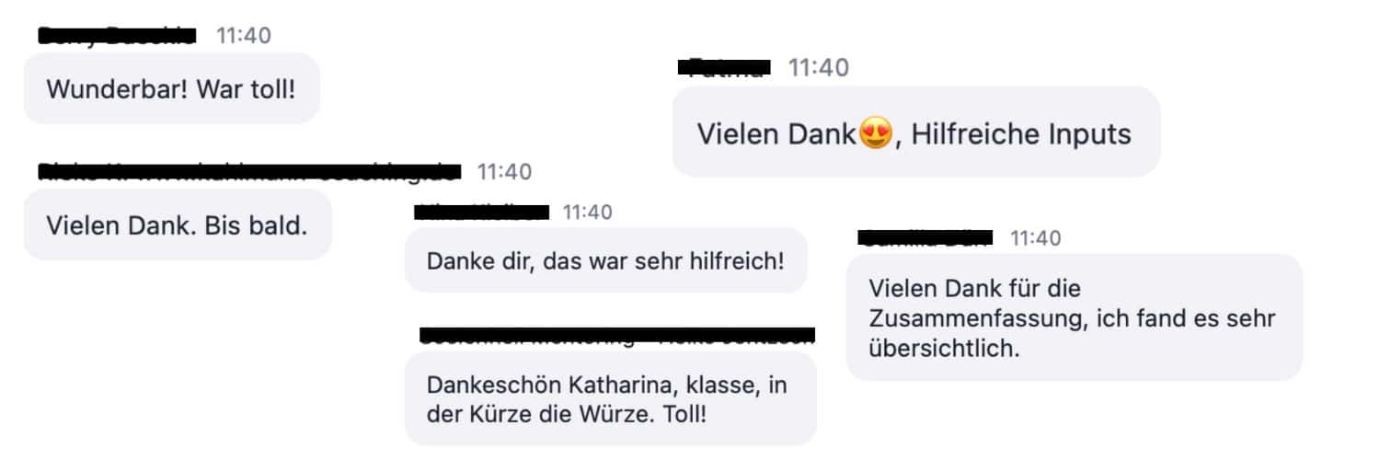Viewport: 1380px width, 460px height.
Task: Click the 11:40 timestamp above 'Wunderbar!'
Action: [244, 36]
